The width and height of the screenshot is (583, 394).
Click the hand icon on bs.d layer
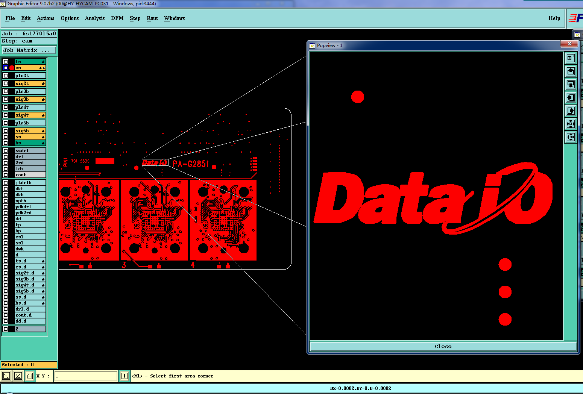pyautogui.click(x=43, y=303)
